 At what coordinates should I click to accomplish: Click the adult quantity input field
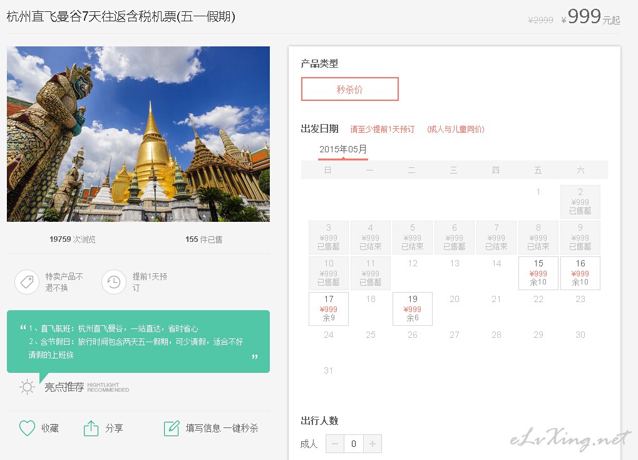pos(354,444)
